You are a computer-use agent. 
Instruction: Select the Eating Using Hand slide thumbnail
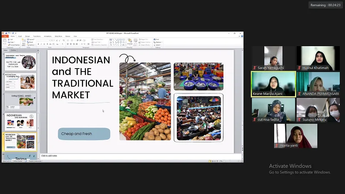coord(20,102)
